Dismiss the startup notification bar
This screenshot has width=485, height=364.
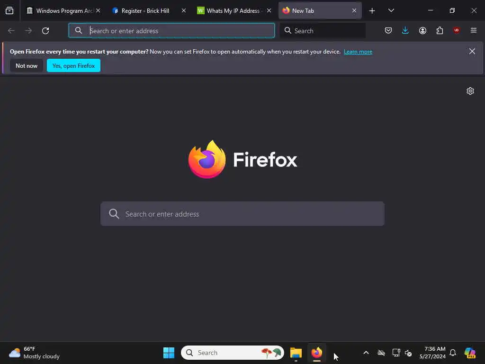[x=472, y=51]
